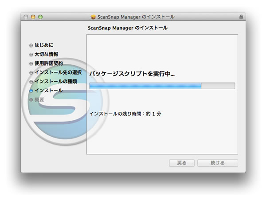Select the 使用許諾契約 step
The height and width of the screenshot is (201, 266).
pos(48,63)
